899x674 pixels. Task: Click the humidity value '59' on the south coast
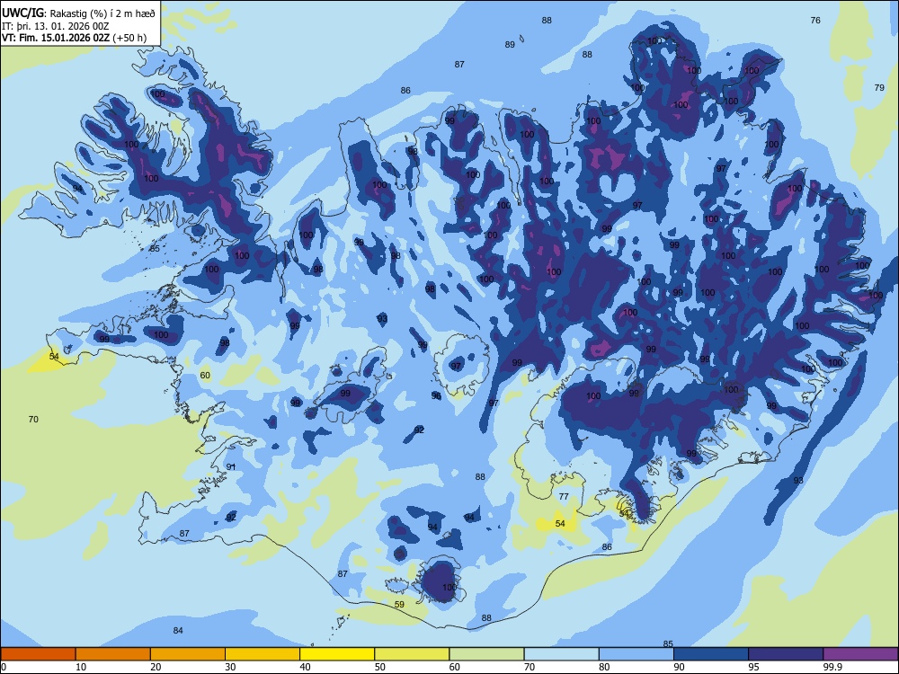click(400, 604)
